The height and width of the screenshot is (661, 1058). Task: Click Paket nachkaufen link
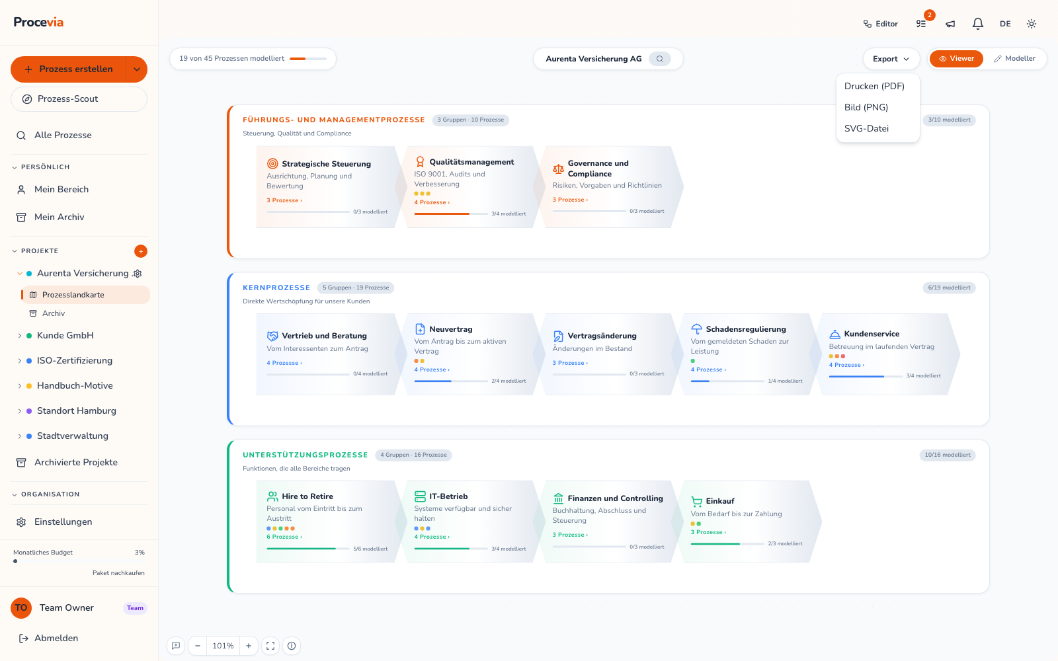(x=118, y=573)
